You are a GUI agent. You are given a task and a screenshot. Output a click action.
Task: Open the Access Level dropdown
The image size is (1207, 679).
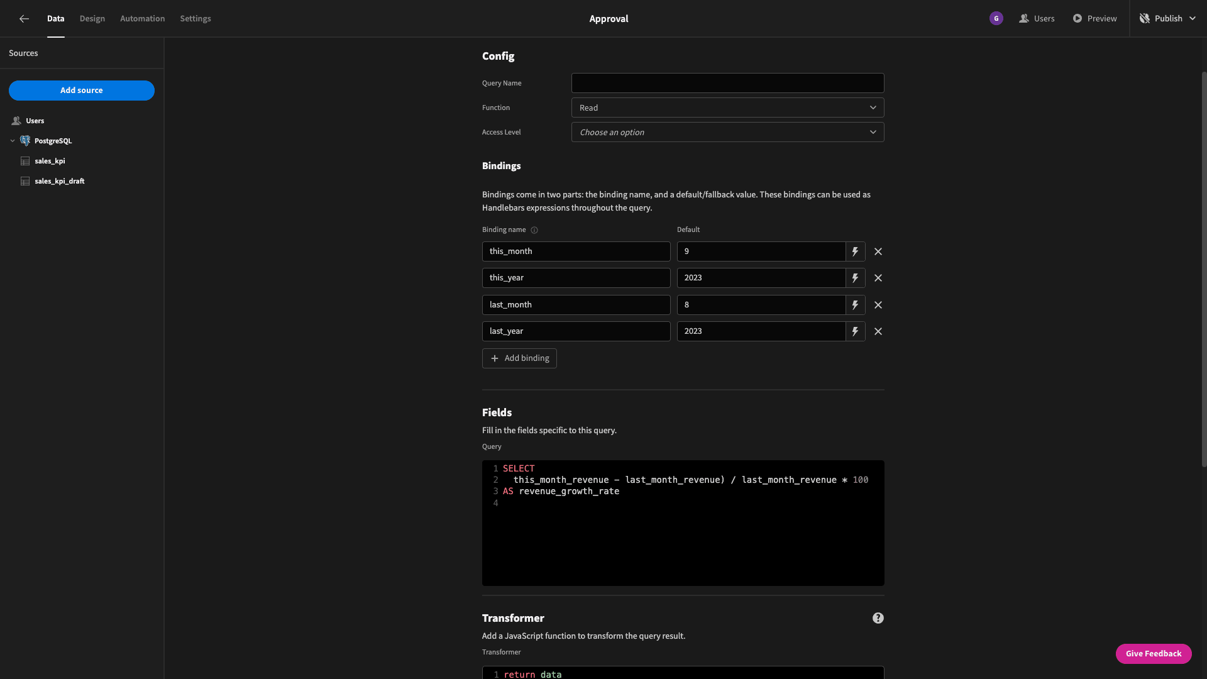pyautogui.click(x=727, y=132)
